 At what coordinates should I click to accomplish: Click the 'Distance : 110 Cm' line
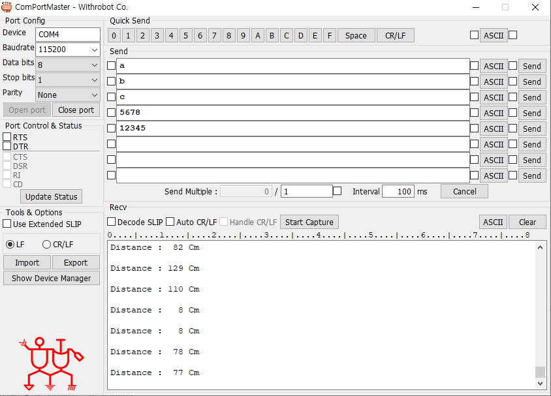(155, 289)
